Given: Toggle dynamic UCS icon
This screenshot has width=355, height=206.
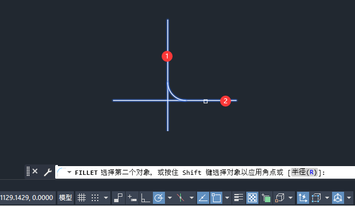Looking at the screenshot, I should 303,198.
